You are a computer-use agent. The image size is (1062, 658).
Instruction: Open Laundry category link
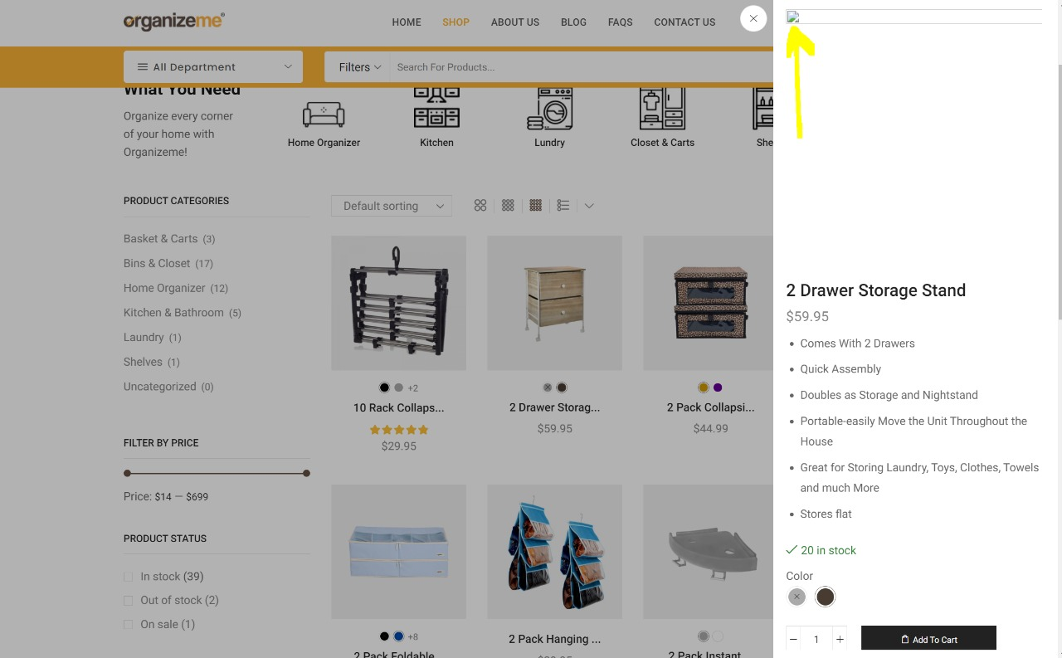pyautogui.click(x=144, y=337)
